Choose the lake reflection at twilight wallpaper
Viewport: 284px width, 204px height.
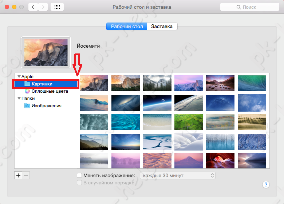(252, 161)
